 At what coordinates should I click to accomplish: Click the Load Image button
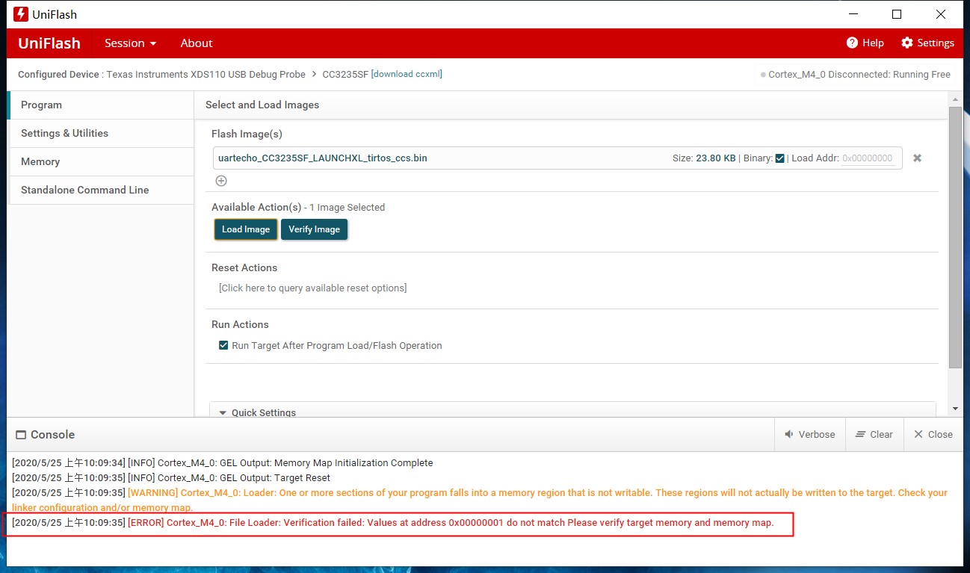point(246,229)
